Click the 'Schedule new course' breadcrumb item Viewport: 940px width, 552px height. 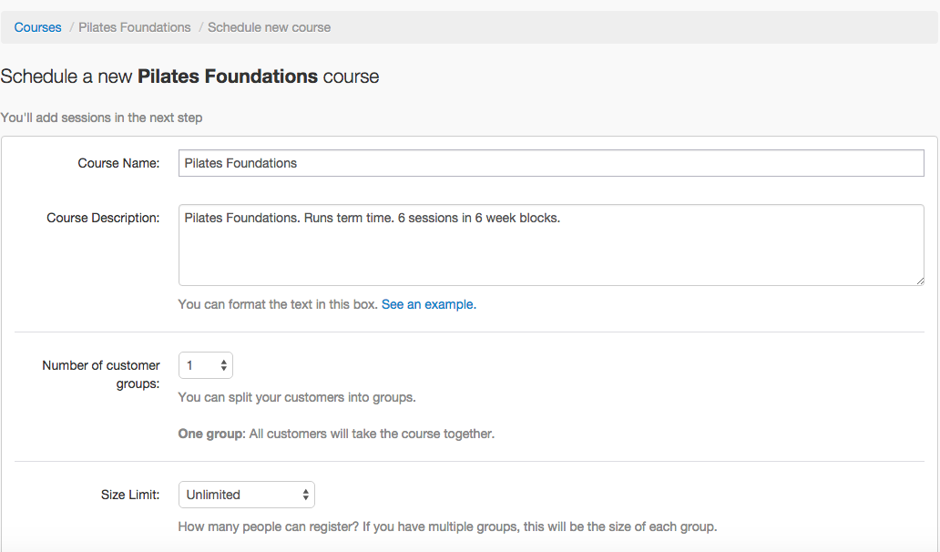269,27
